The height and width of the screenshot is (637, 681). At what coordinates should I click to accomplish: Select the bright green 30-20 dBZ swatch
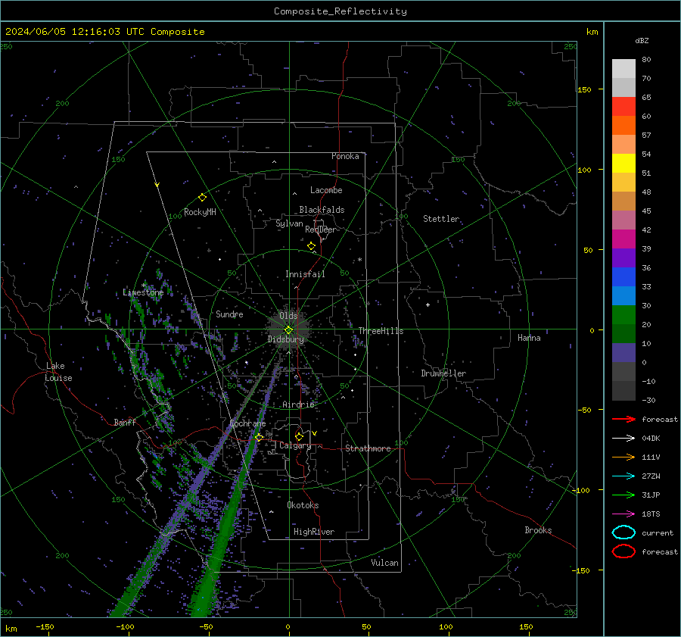click(x=623, y=315)
